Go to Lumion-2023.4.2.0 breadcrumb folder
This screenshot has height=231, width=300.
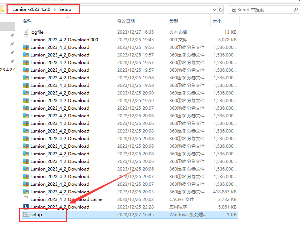[x=31, y=9]
